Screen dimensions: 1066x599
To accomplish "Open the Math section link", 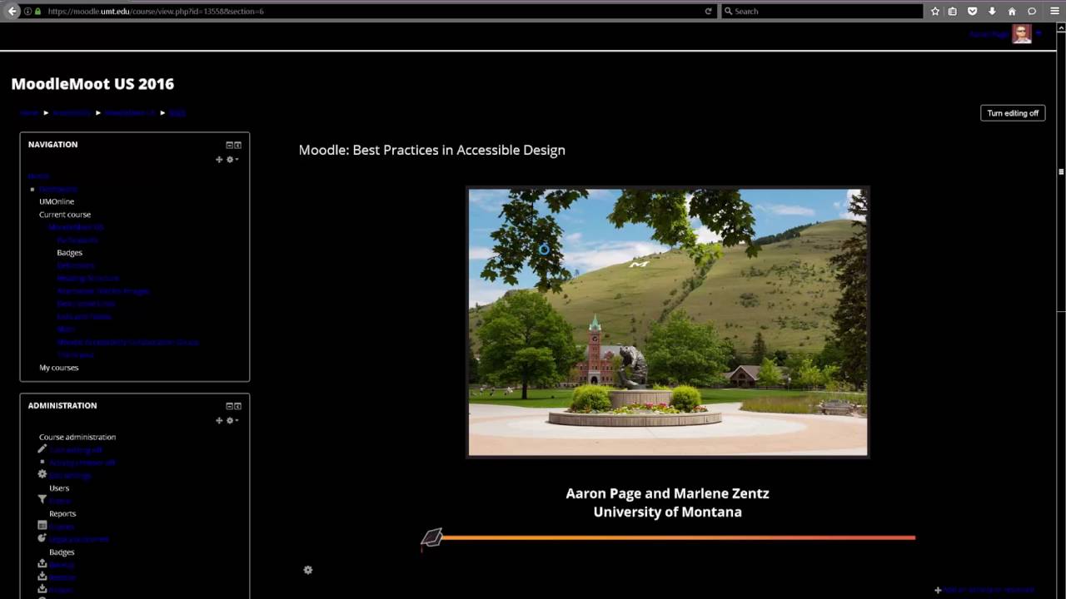I will tap(66, 329).
